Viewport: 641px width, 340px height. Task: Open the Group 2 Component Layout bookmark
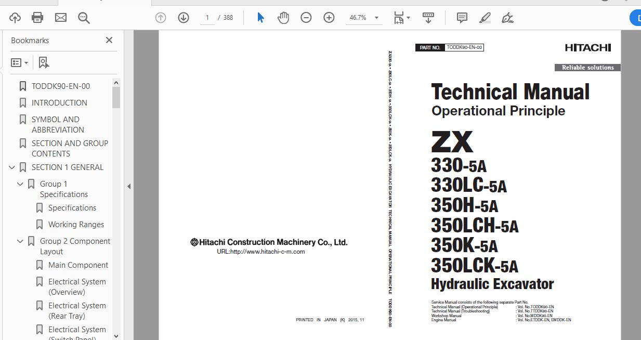[x=75, y=246]
